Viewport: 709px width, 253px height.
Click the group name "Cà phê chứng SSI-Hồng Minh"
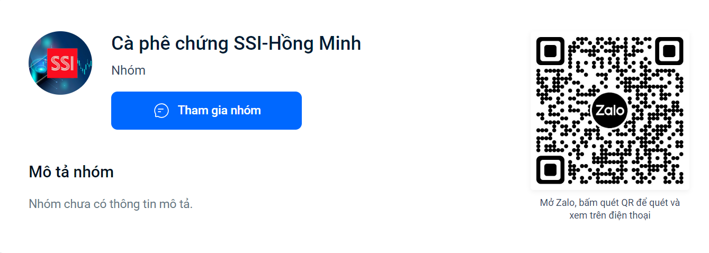[x=236, y=43]
